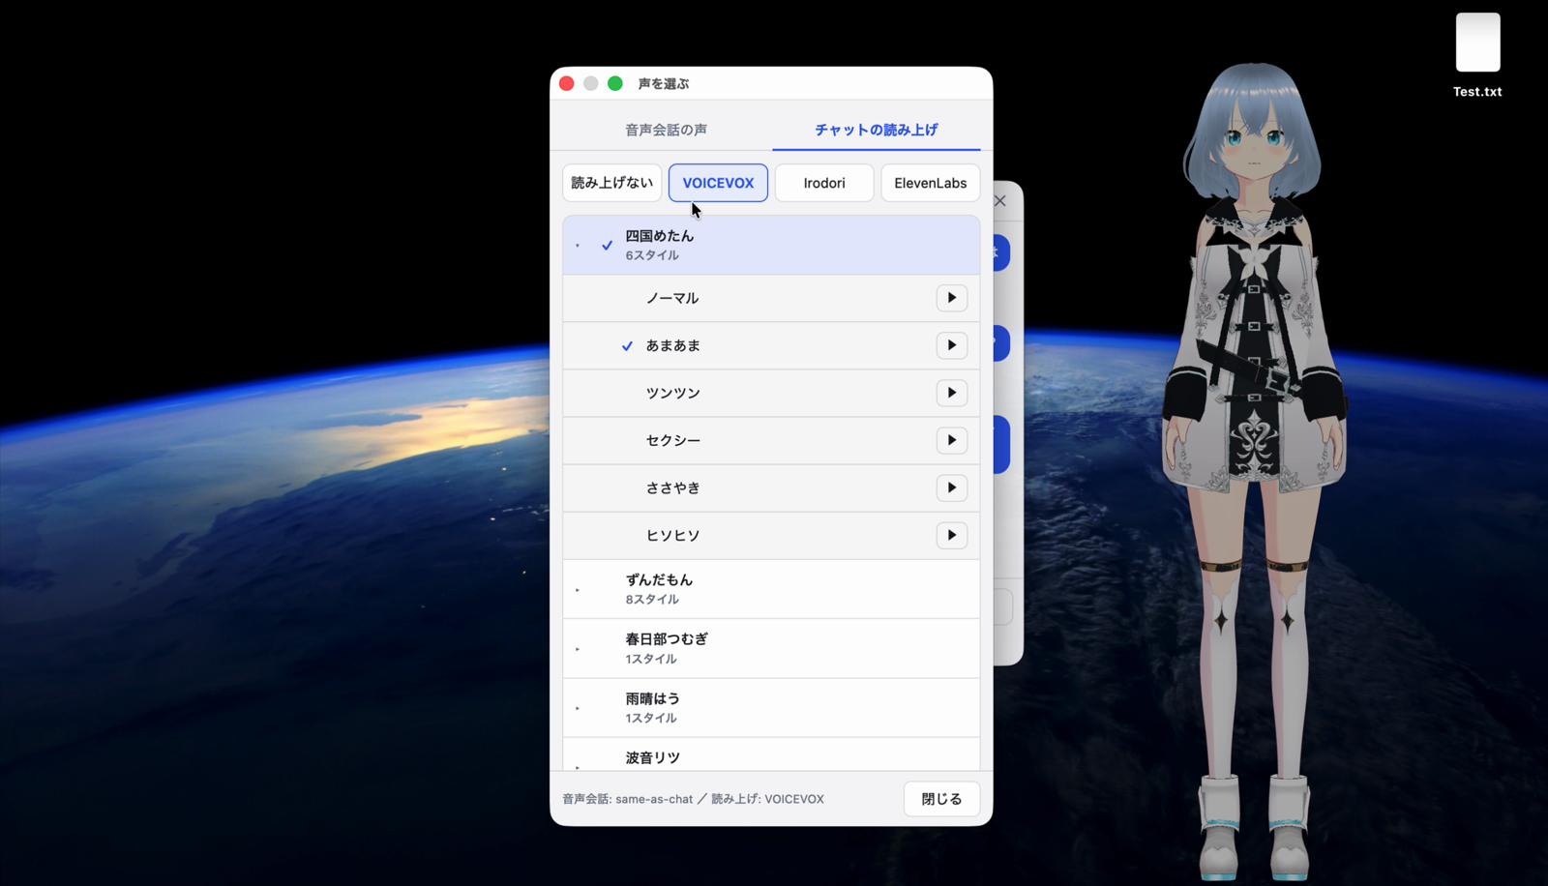
Task: Select the Irodori engine button
Action: point(824,183)
